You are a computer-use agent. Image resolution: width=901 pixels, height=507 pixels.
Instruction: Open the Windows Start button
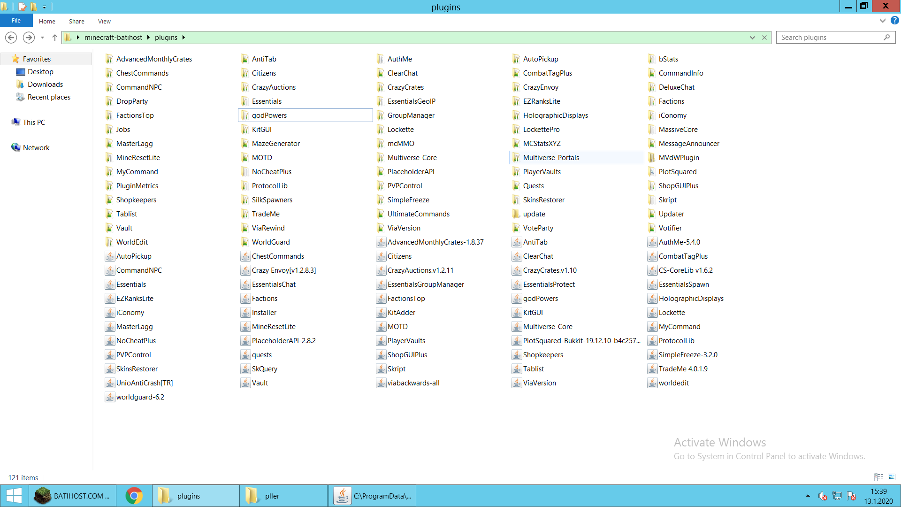coord(14,496)
